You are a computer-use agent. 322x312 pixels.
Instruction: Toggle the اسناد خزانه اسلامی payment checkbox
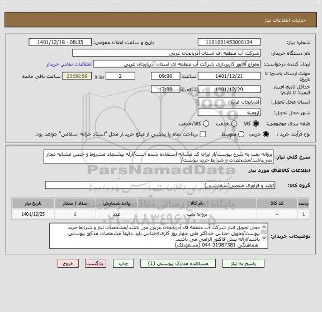tap(203, 134)
